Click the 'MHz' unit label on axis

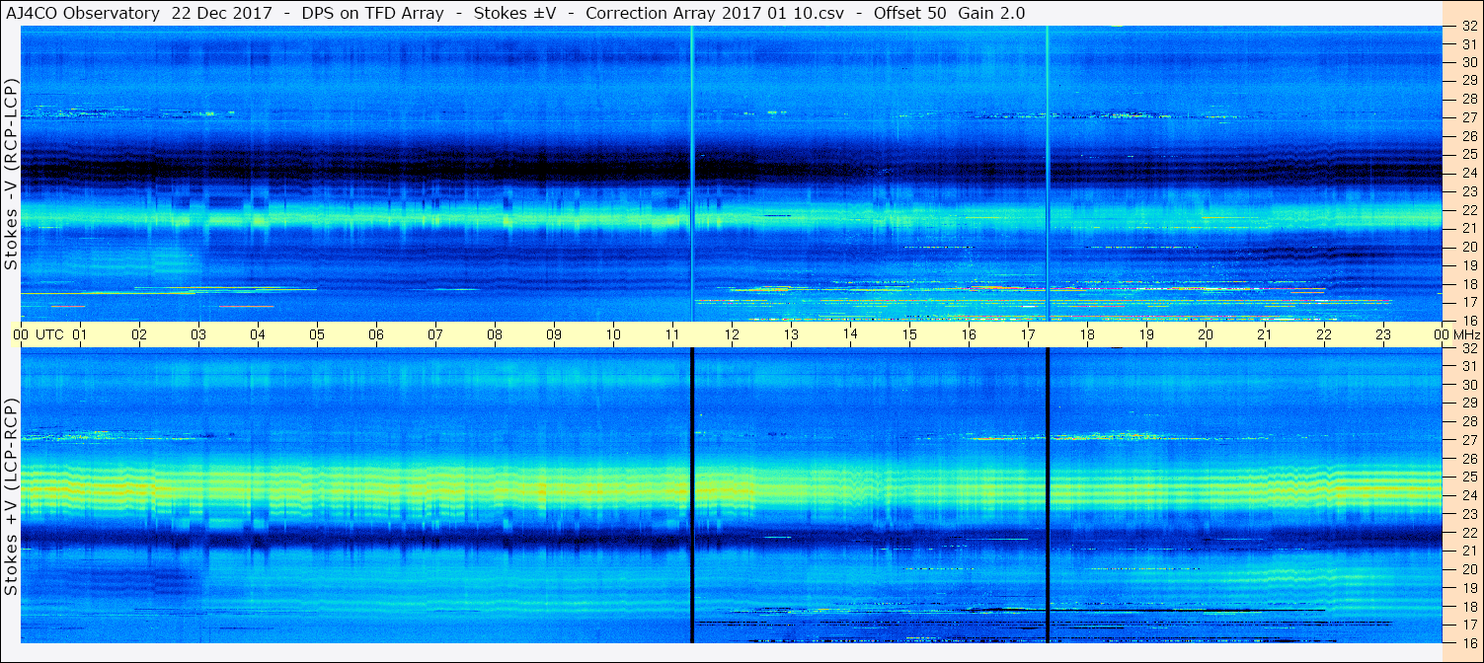(1465, 334)
